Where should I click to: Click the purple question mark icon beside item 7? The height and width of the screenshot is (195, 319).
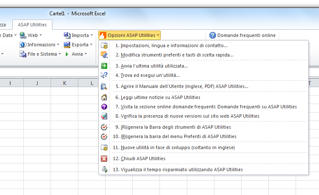click(x=104, y=107)
